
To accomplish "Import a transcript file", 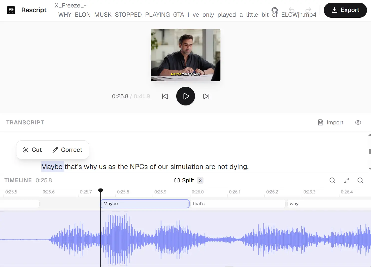I will point(331,122).
